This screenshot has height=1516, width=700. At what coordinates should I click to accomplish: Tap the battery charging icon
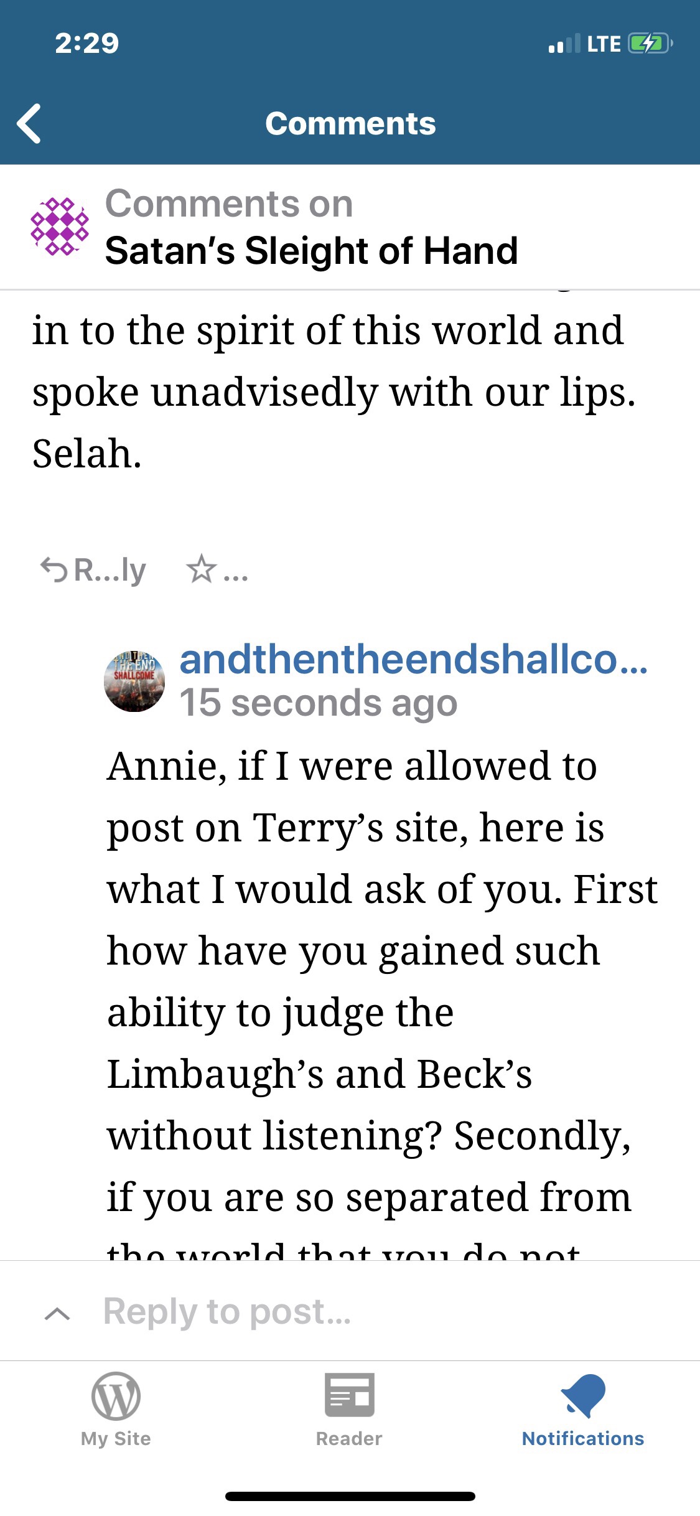[650, 44]
